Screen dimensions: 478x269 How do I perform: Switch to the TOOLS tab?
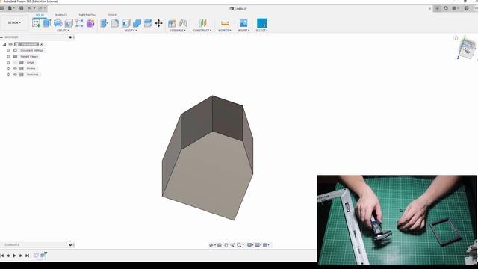point(111,15)
